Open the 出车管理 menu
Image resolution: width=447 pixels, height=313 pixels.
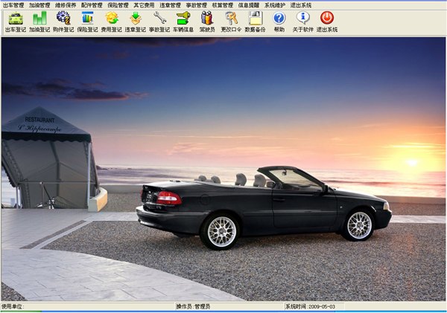tap(13, 5)
